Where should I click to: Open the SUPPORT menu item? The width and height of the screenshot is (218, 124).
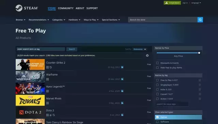tap(92, 8)
